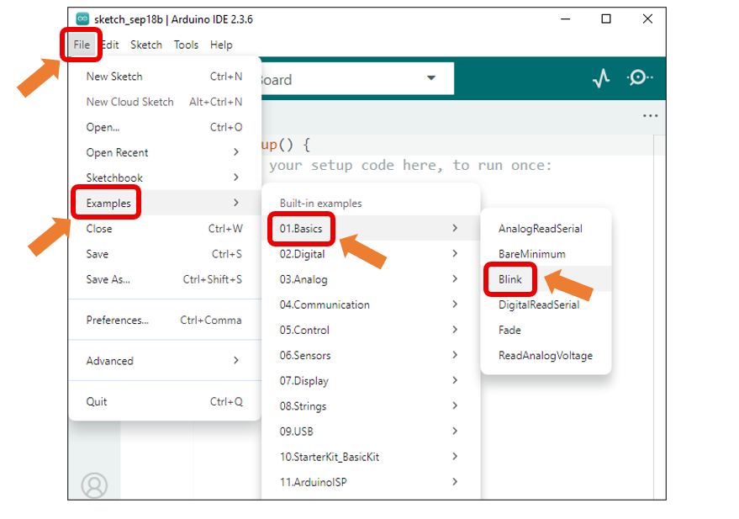Open the board selector dropdown
The width and height of the screenshot is (739, 519).
(x=356, y=79)
